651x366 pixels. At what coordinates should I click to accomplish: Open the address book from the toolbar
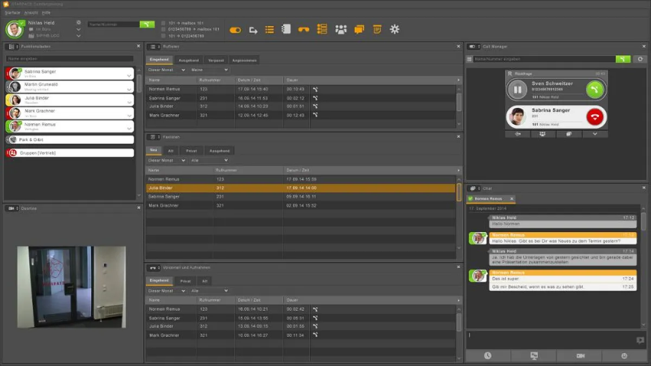tap(286, 29)
